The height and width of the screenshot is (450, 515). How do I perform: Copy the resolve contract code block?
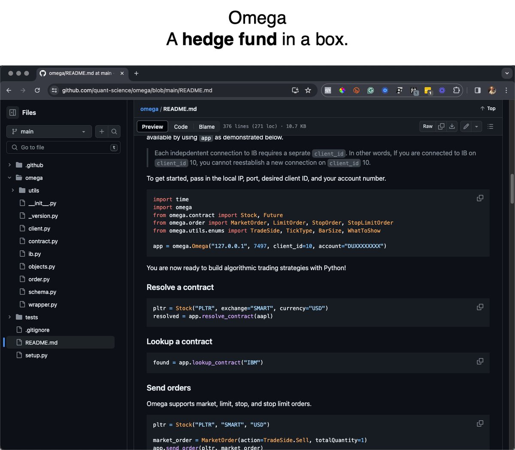click(x=480, y=307)
